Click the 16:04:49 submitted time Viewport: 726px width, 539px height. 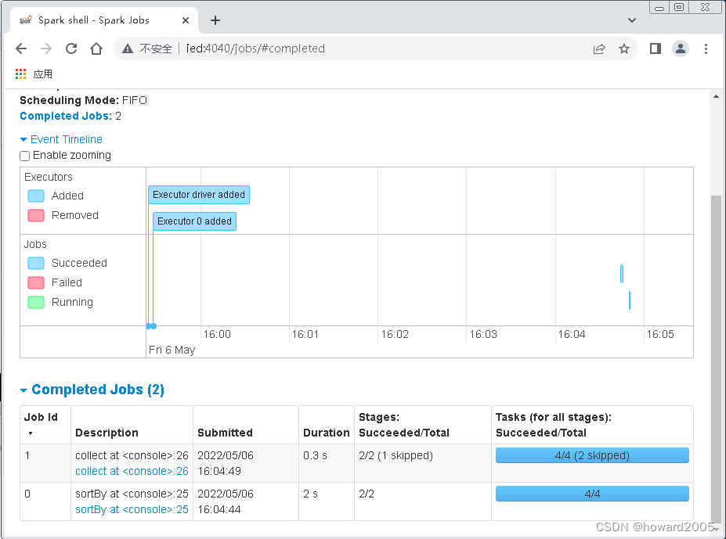pos(219,471)
